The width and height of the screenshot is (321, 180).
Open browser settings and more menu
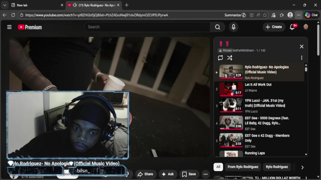click(x=298, y=15)
